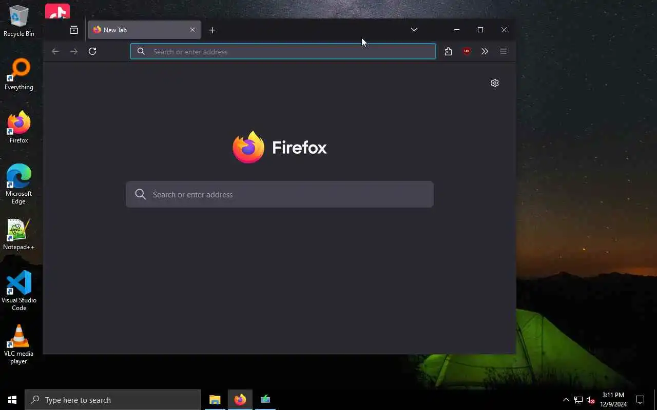Open the uBlock Origin extension popup

(x=467, y=51)
